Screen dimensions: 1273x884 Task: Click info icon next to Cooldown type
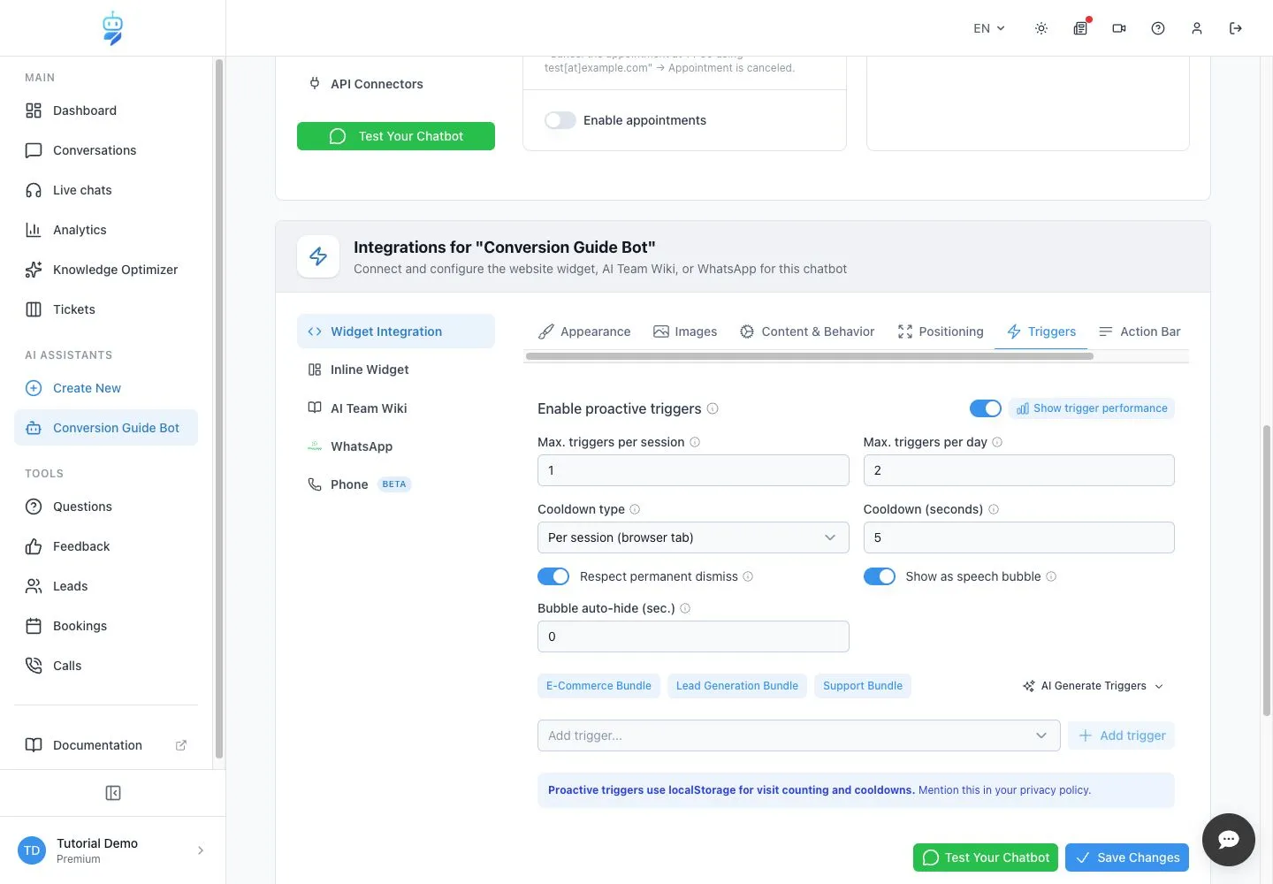pos(635,509)
